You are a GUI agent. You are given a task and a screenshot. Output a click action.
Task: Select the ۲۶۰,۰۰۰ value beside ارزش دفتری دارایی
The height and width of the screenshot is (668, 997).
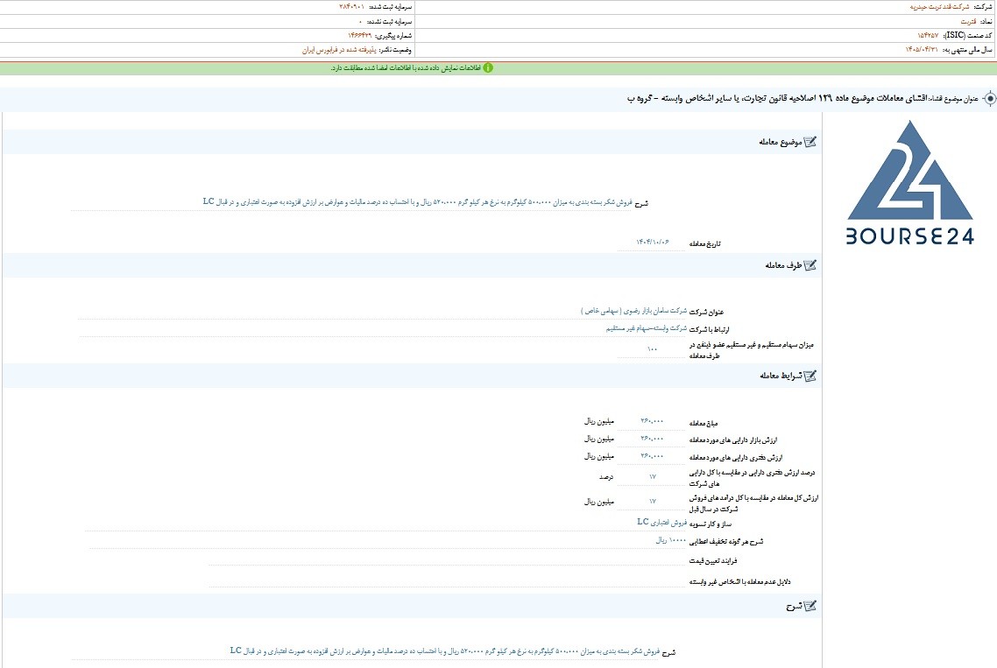(x=652, y=456)
